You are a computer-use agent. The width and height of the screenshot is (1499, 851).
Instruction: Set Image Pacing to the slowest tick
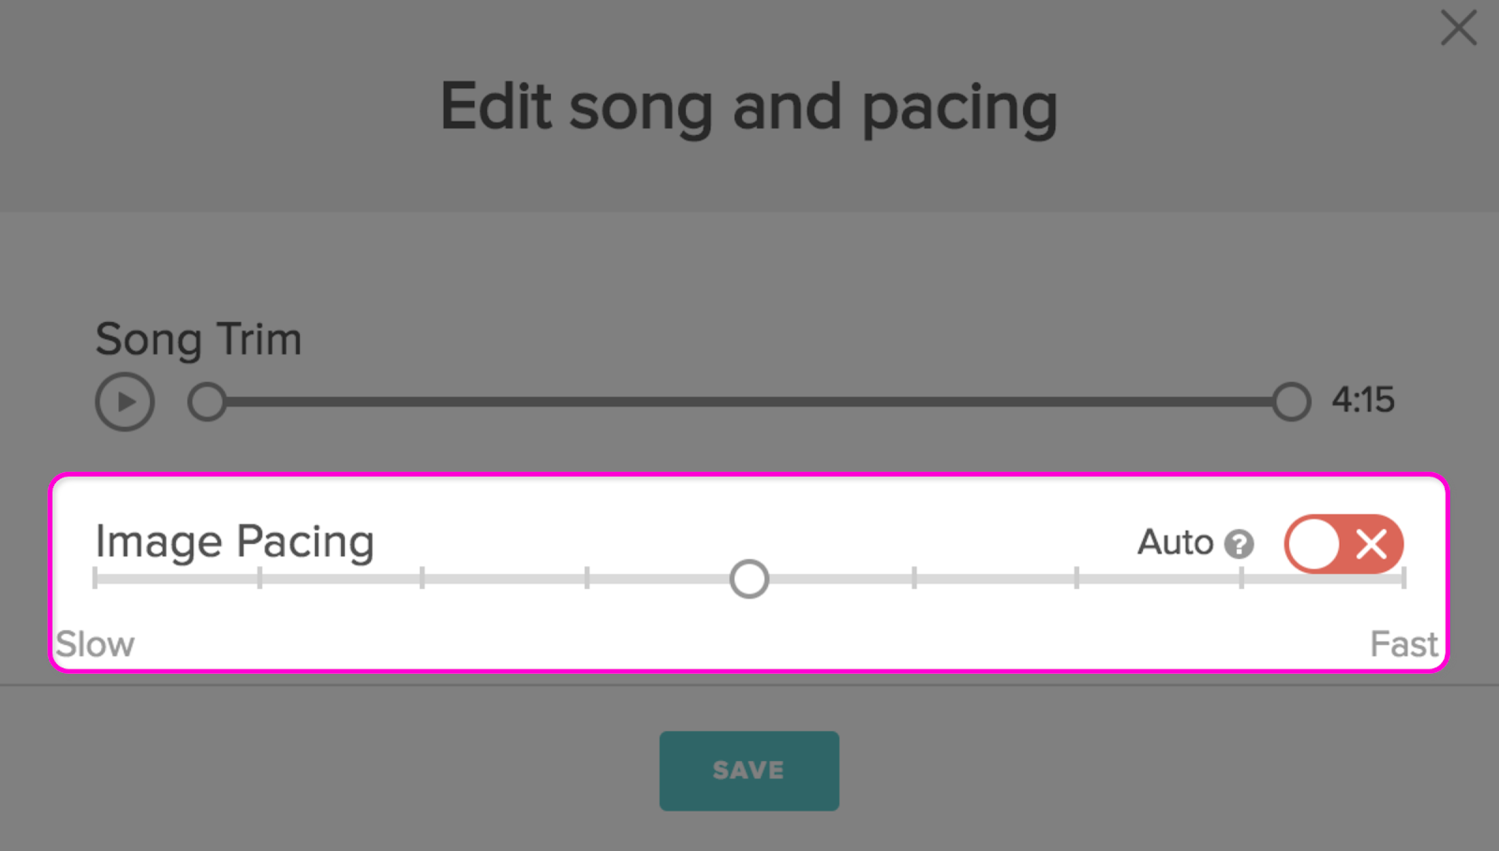[96, 579]
